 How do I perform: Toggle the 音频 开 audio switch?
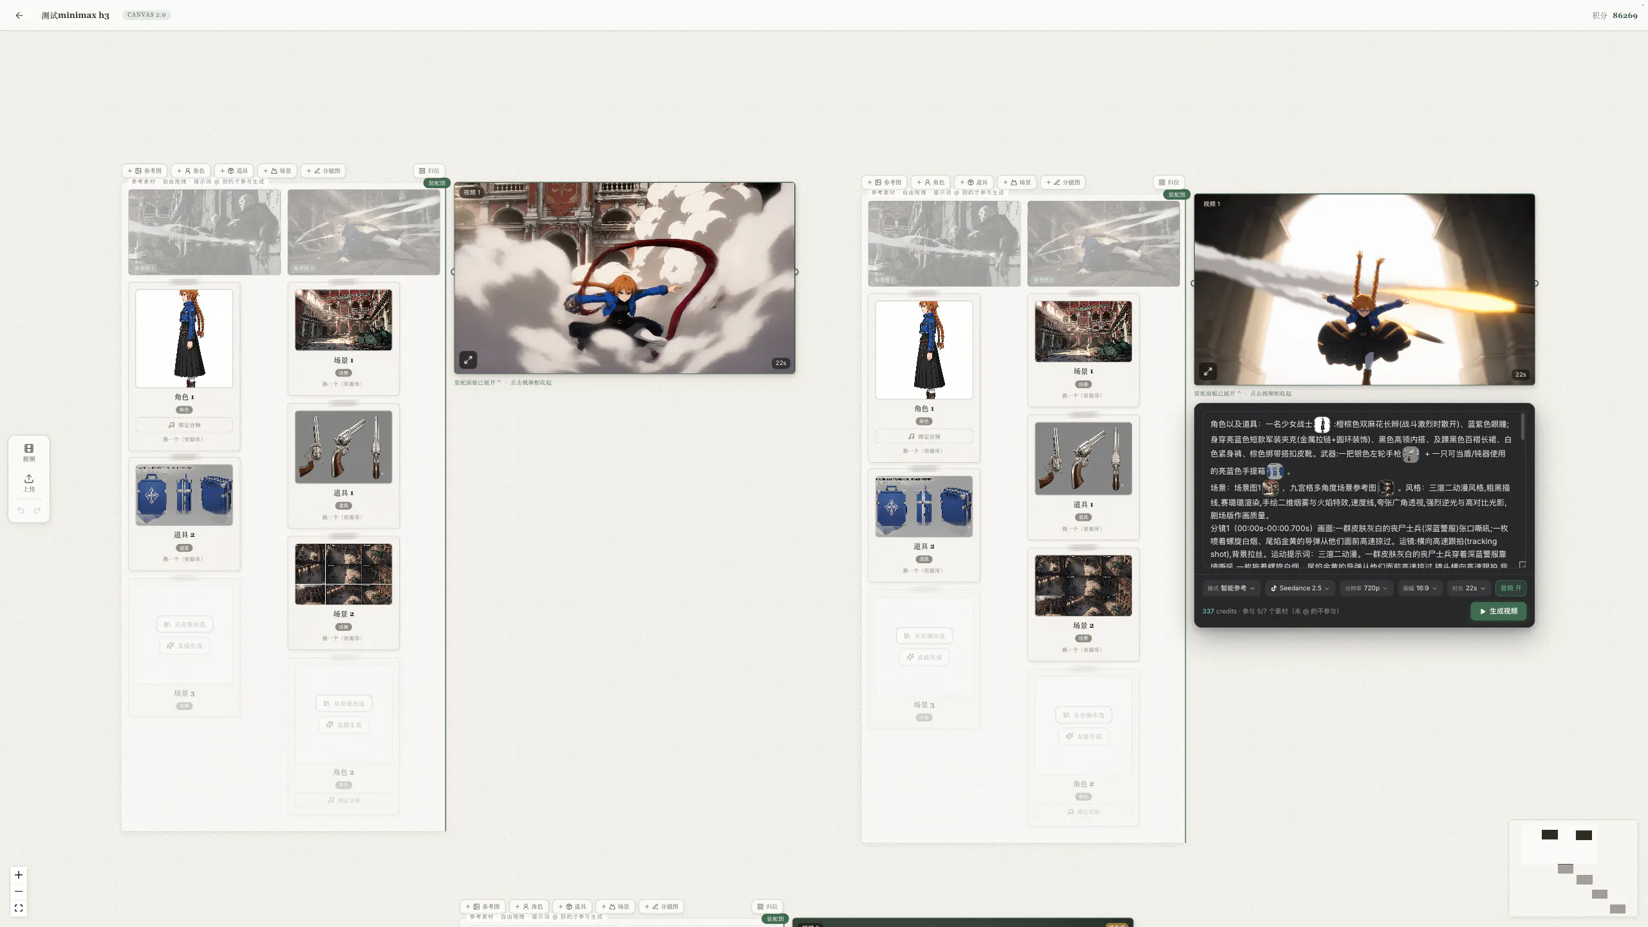coord(1511,588)
